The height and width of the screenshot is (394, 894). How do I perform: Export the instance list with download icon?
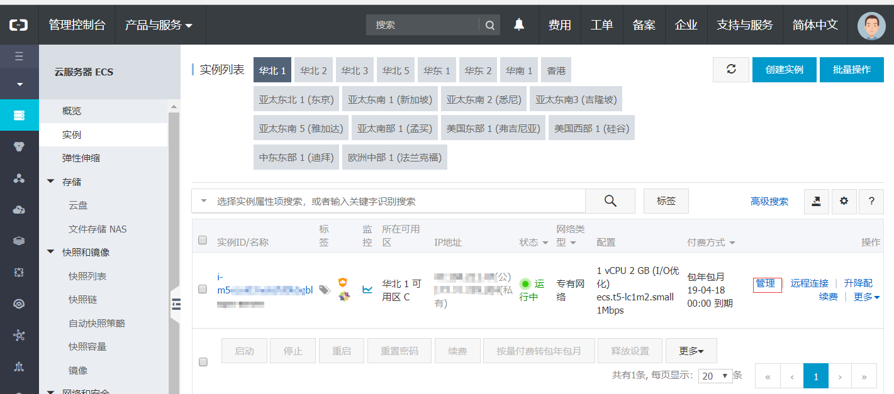pyautogui.click(x=816, y=201)
